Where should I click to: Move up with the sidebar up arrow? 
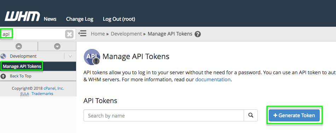click(19, 46)
